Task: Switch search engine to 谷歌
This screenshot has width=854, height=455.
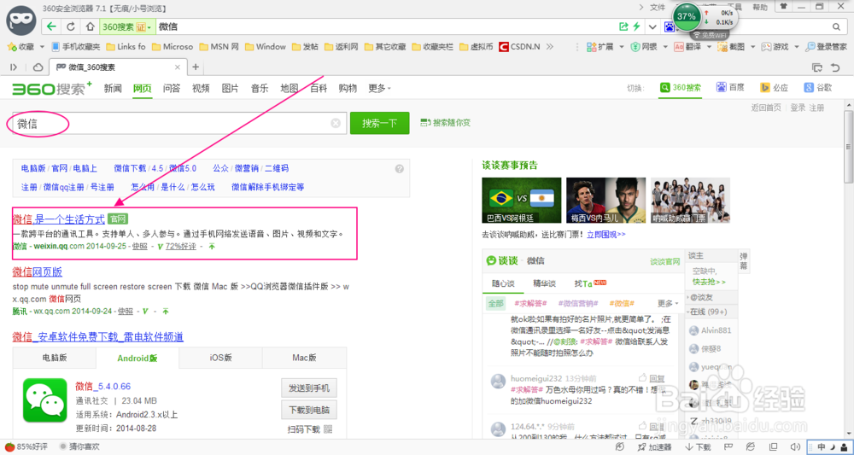Action: pos(817,88)
